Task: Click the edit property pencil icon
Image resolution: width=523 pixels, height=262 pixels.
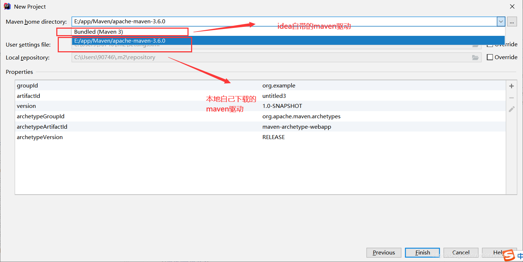Action: (x=512, y=109)
